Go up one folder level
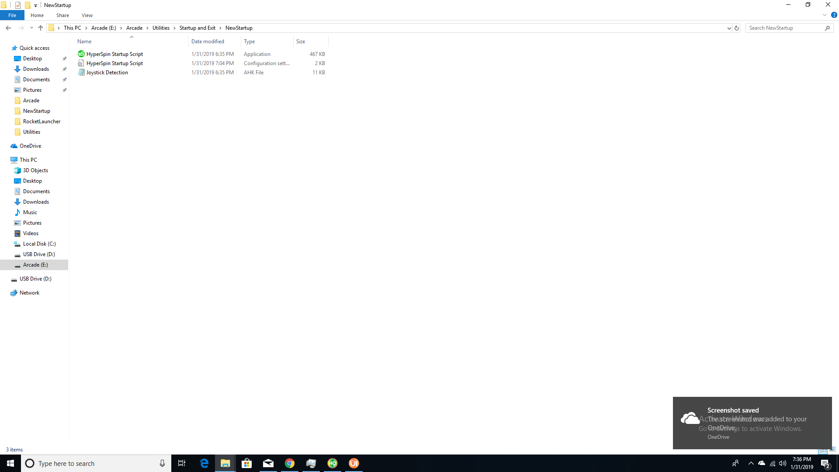The height and width of the screenshot is (472, 839). tap(41, 28)
